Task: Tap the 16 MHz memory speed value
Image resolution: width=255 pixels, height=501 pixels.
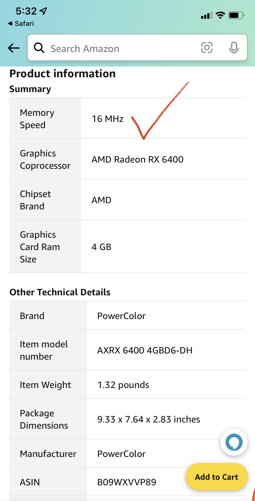Action: tap(107, 119)
